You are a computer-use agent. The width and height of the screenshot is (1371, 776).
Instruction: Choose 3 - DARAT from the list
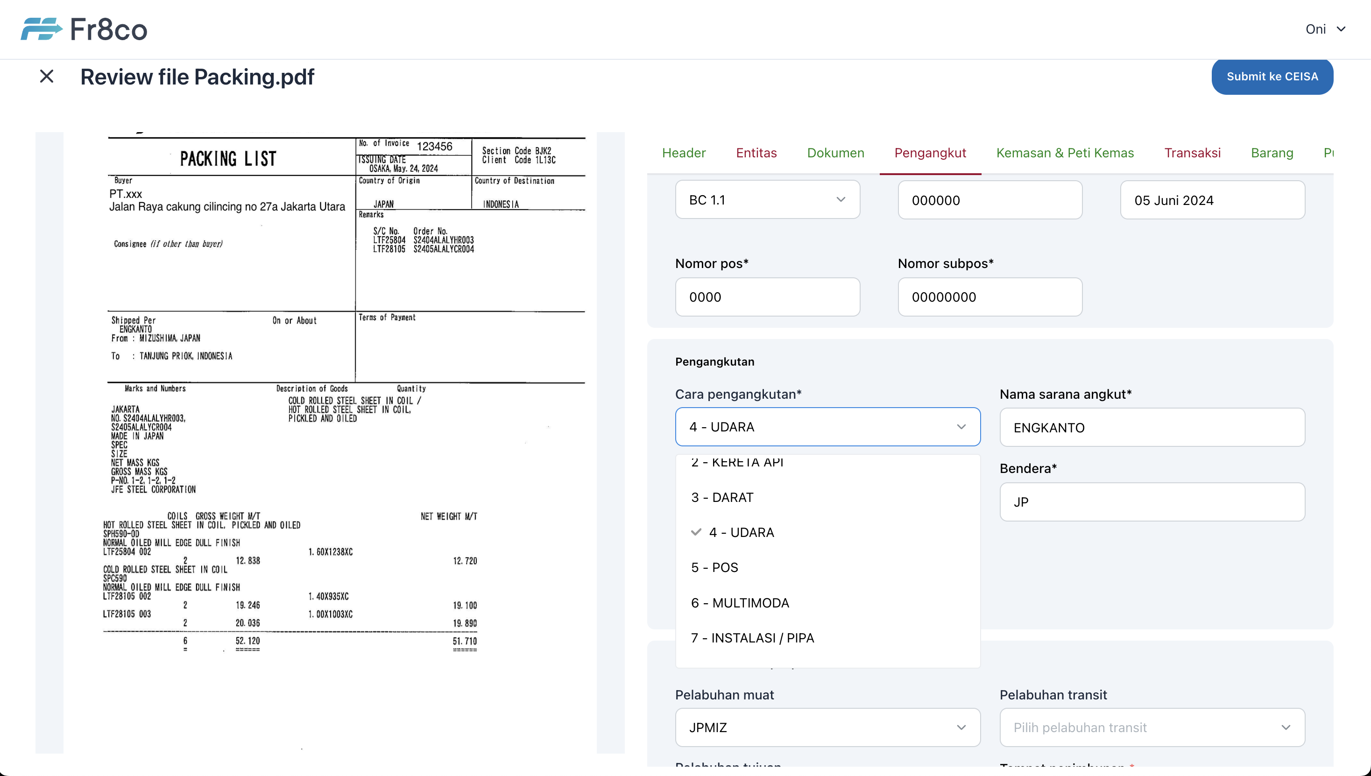tap(722, 497)
